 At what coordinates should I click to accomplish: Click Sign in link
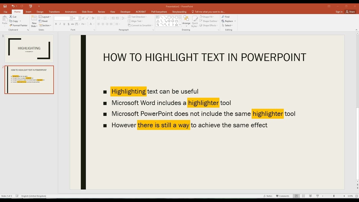[339, 12]
